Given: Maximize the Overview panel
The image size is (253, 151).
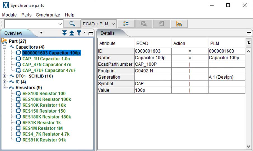Looking at the screenshot, I should click(90, 33).
